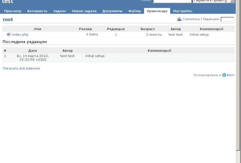Focus the Редакция input field
The image size is (241, 163).
click(227, 19)
